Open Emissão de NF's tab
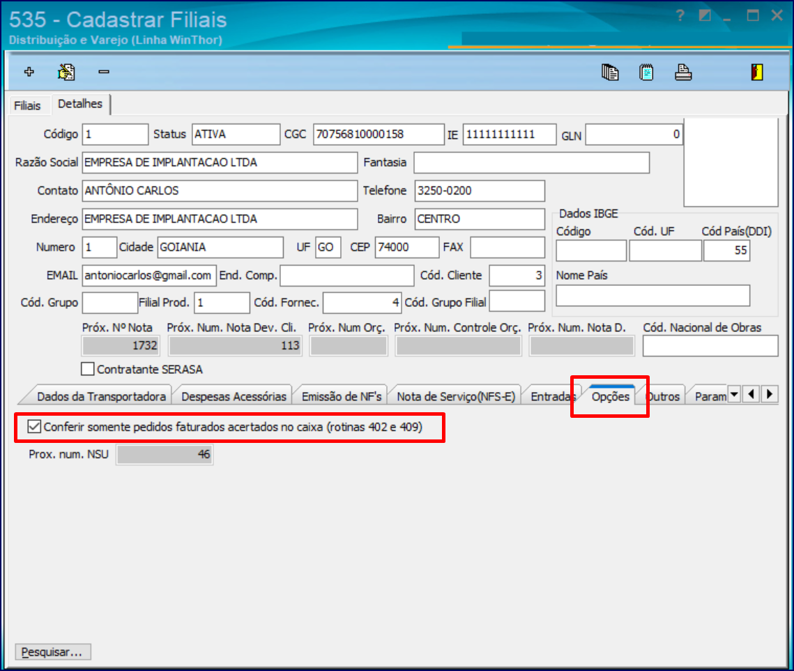 pos(342,396)
